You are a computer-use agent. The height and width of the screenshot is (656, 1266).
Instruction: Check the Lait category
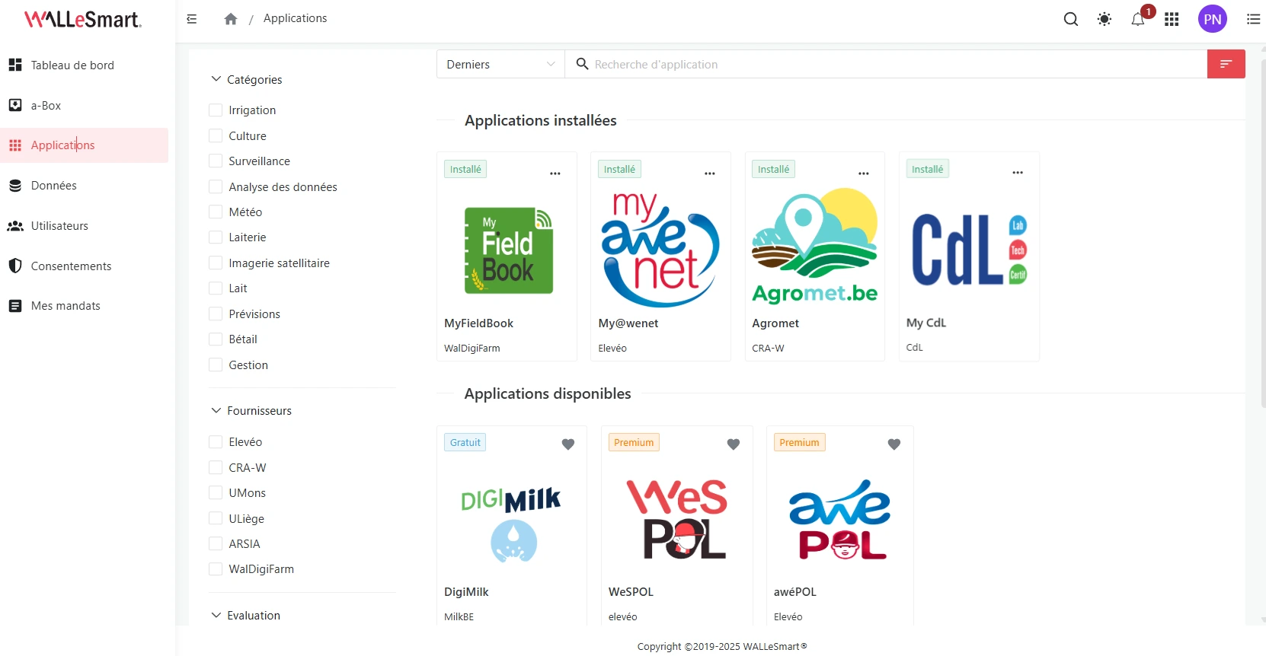coord(216,288)
